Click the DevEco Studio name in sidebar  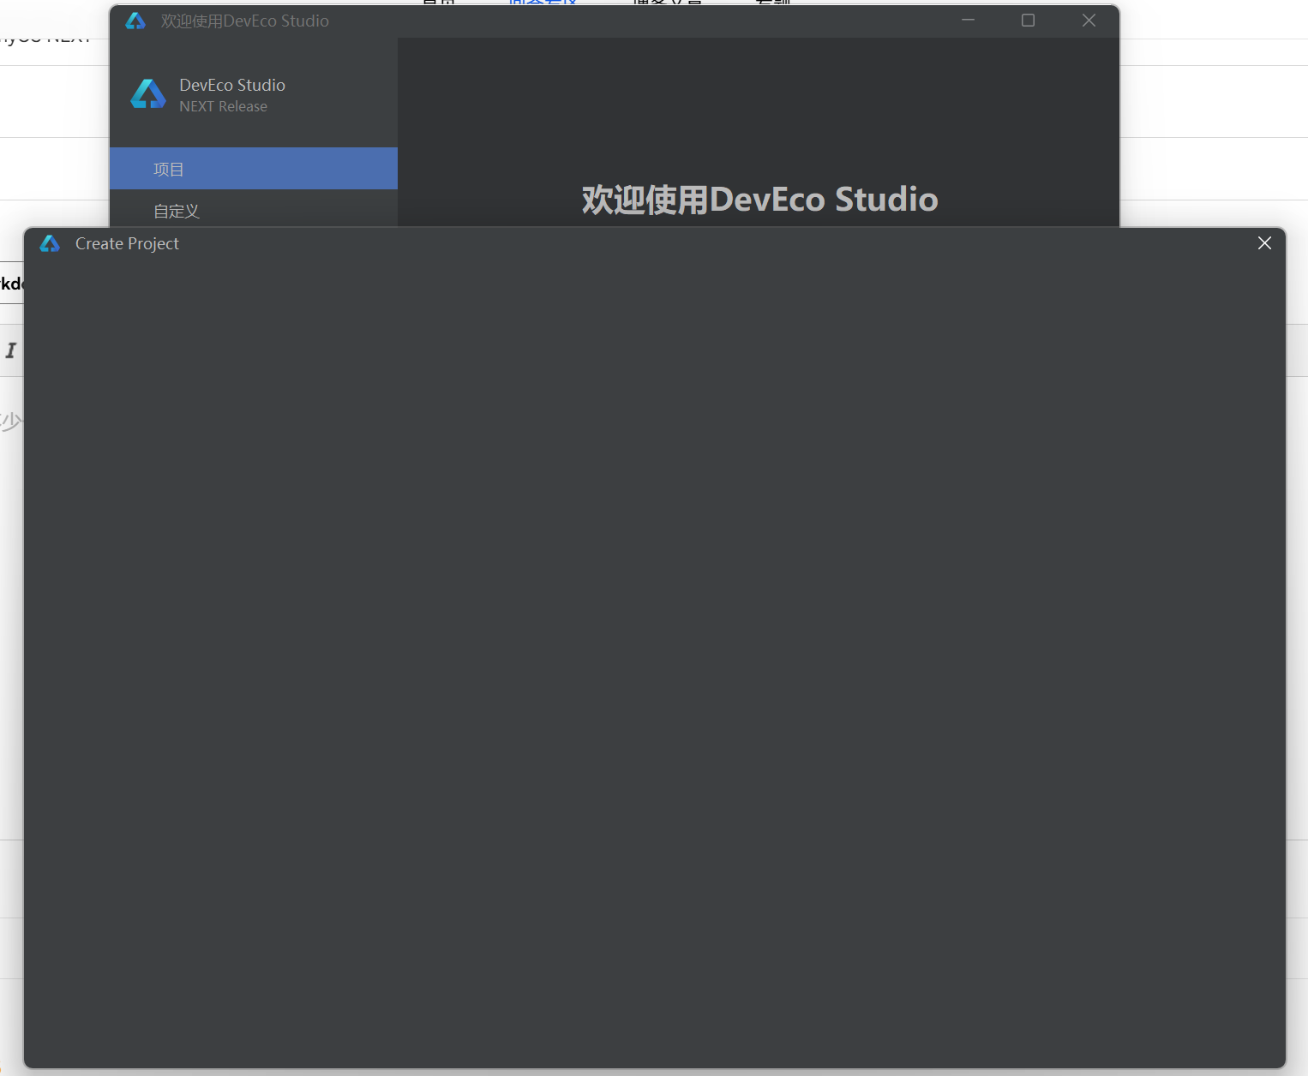[232, 85]
